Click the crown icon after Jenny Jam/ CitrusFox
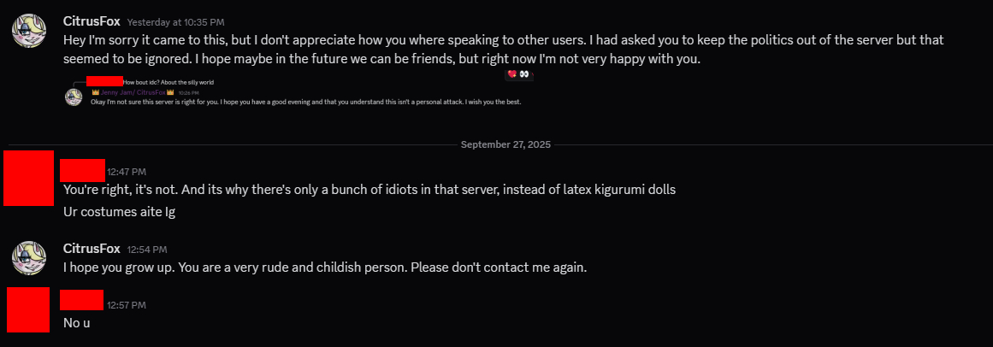 click(x=170, y=91)
